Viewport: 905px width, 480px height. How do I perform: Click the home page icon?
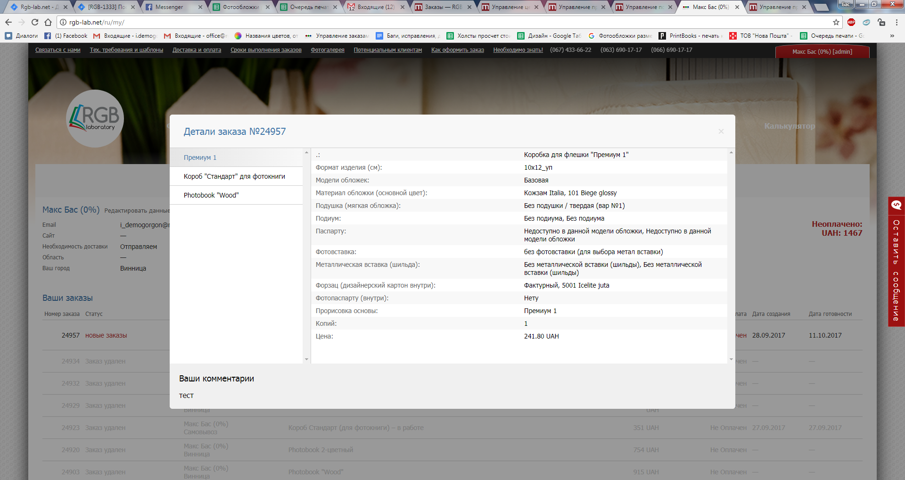coord(48,22)
